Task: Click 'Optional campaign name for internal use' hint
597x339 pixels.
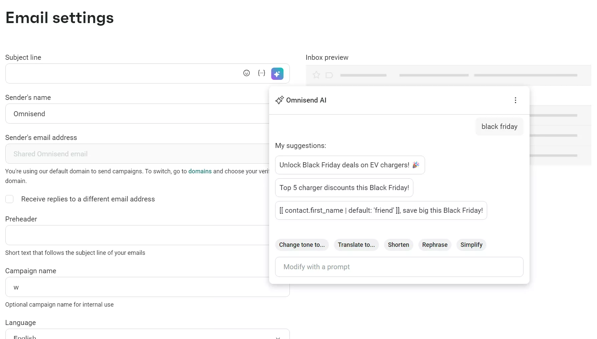Action: coord(59,305)
